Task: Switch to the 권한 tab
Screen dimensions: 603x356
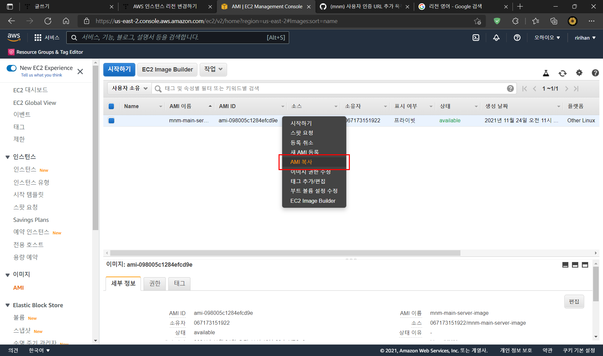Action: (155, 283)
